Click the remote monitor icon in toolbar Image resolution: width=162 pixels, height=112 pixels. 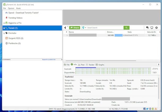(152, 28)
